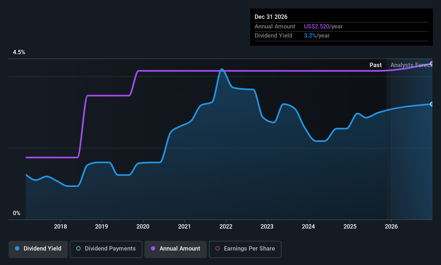Hide the Annual Amount line from the chart
The height and width of the screenshot is (265, 441).
tap(175, 249)
